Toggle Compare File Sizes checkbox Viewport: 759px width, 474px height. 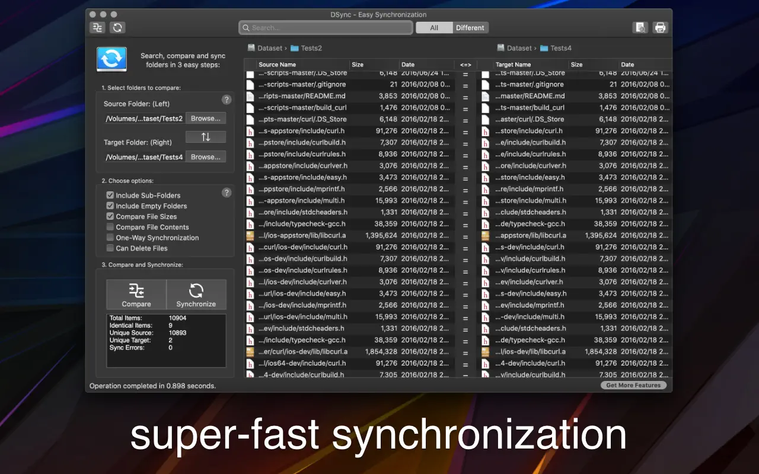110,216
